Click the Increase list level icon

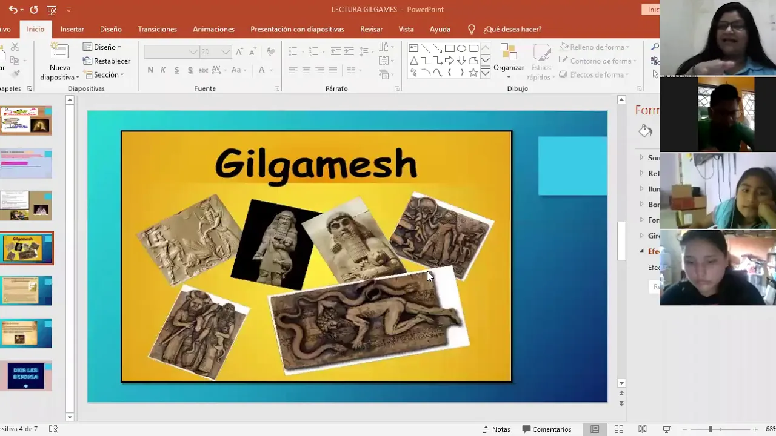(350, 51)
